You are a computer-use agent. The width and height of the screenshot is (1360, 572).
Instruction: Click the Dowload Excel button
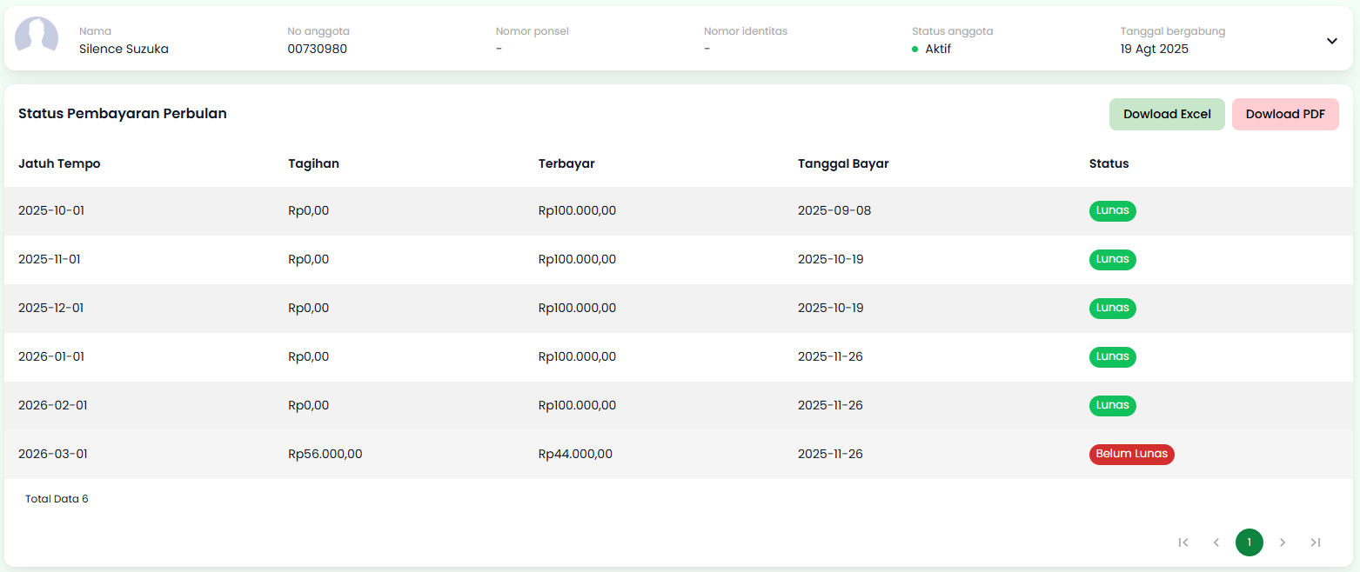(1166, 114)
